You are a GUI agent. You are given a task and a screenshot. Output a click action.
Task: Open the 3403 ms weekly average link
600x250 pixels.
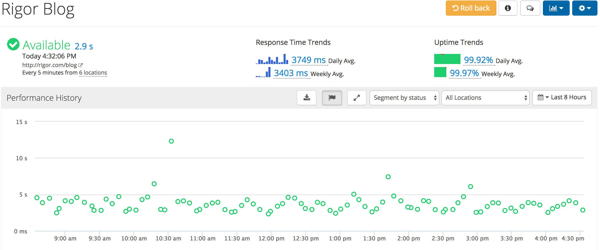click(x=291, y=73)
